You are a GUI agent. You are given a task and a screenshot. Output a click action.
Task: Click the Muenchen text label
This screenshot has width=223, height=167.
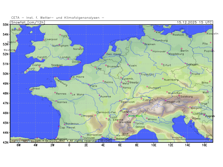point(175,93)
